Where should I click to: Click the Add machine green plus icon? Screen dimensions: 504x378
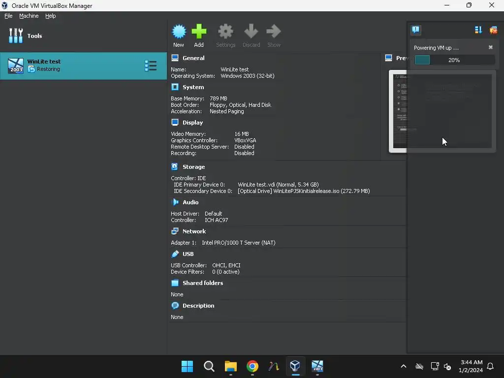click(199, 31)
